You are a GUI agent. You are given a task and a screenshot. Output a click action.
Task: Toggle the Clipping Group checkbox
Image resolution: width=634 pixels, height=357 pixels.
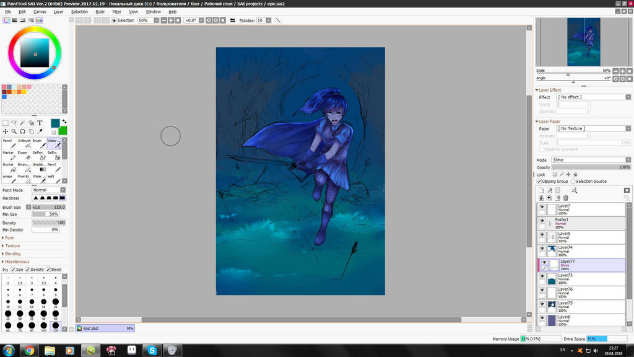(x=539, y=182)
